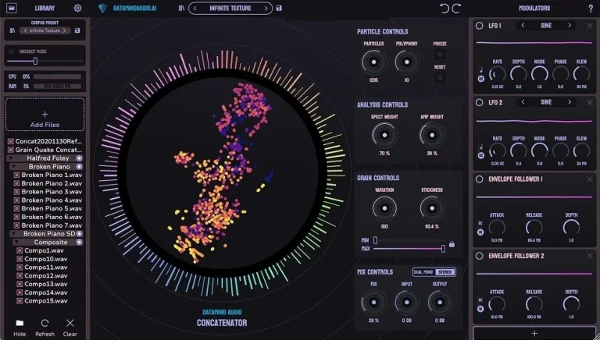
Task: Select Stereo mix mode
Action: pos(445,272)
